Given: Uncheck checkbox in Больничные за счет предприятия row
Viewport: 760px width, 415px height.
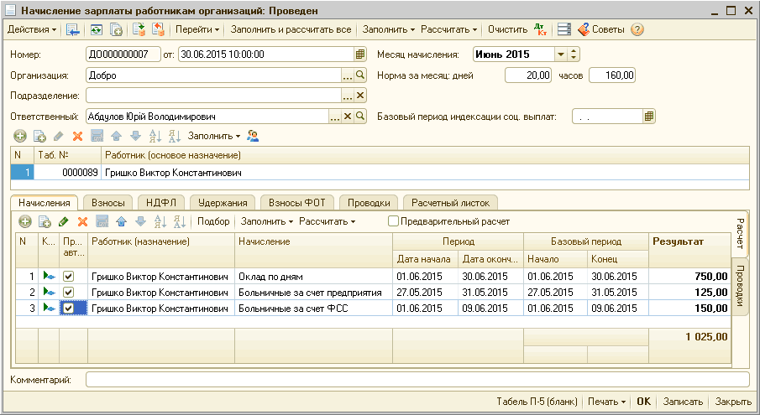Looking at the screenshot, I should point(68,292).
